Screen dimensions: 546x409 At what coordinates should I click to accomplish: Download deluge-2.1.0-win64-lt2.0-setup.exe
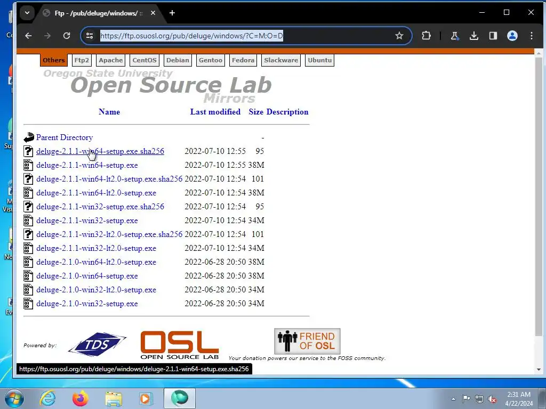pos(96,262)
